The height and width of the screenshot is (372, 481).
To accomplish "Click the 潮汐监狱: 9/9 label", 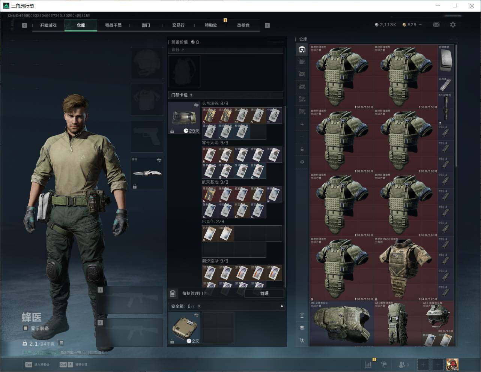I will pyautogui.click(x=215, y=261).
